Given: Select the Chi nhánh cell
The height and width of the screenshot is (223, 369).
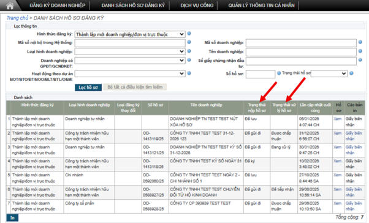Looking at the screenshot, I should pyautogui.click(x=89, y=178).
